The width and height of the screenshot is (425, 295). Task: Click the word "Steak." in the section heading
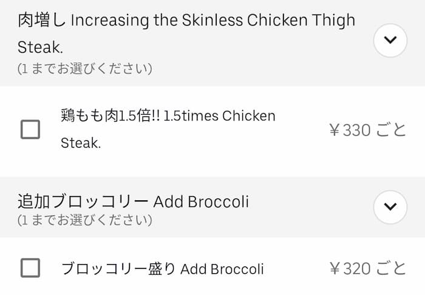tap(40, 46)
